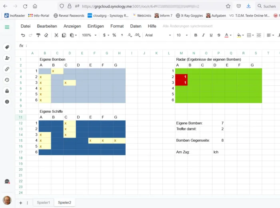Open the hamburger main menu button
The image size is (280, 208).
(x=7, y=27)
